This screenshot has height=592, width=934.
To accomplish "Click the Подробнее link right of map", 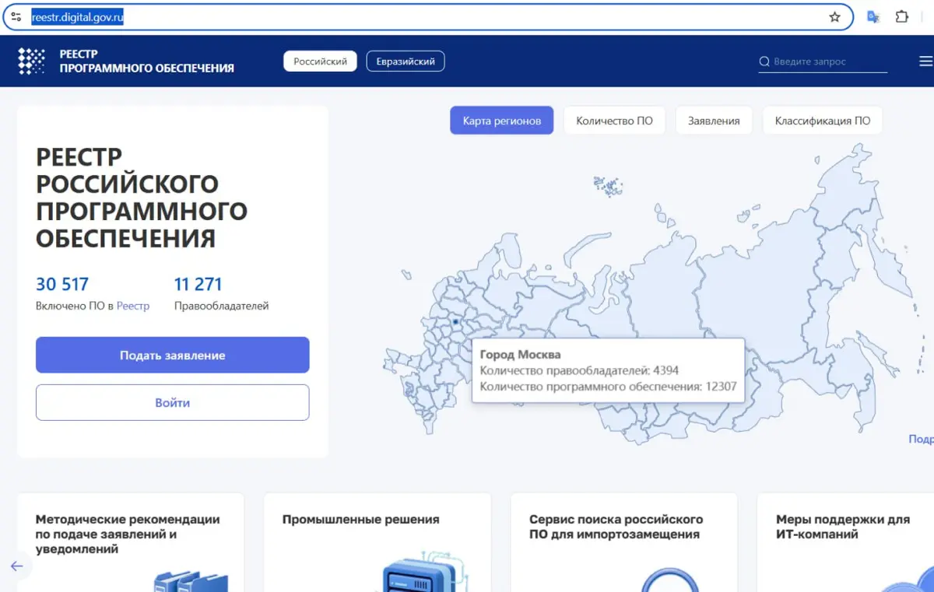I will (x=922, y=439).
